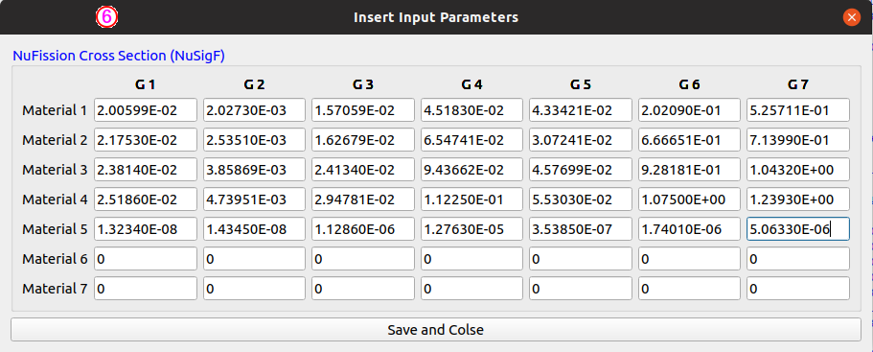This screenshot has width=873, height=352.
Task: Focus Material 2 G4 field 6.54741E-02
Action: pos(471,140)
